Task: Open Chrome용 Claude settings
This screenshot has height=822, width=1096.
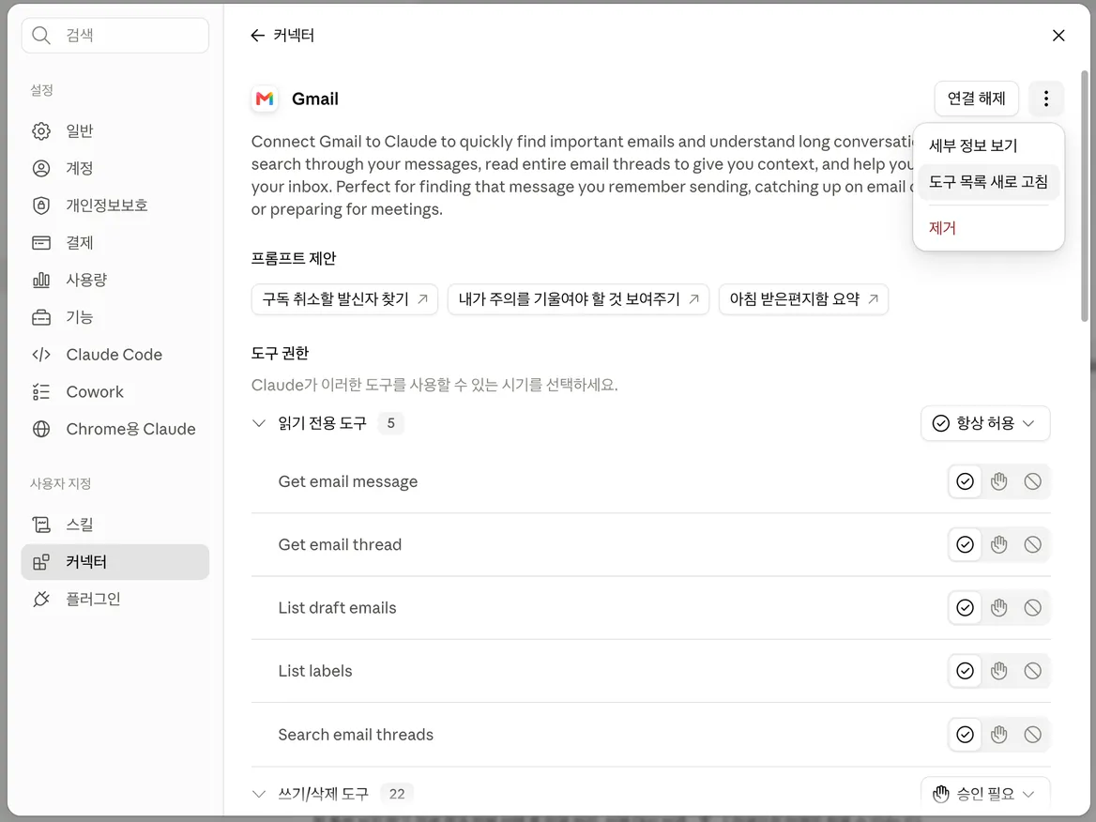Action: click(115, 429)
